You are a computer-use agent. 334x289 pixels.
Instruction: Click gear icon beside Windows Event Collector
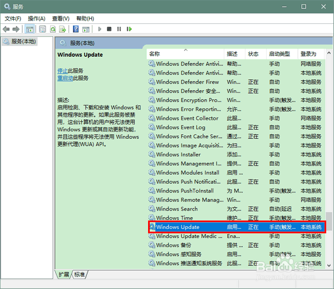tap(152, 118)
